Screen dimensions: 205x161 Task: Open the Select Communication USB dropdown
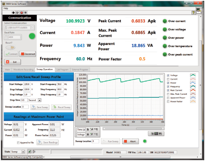[x=33, y=28]
